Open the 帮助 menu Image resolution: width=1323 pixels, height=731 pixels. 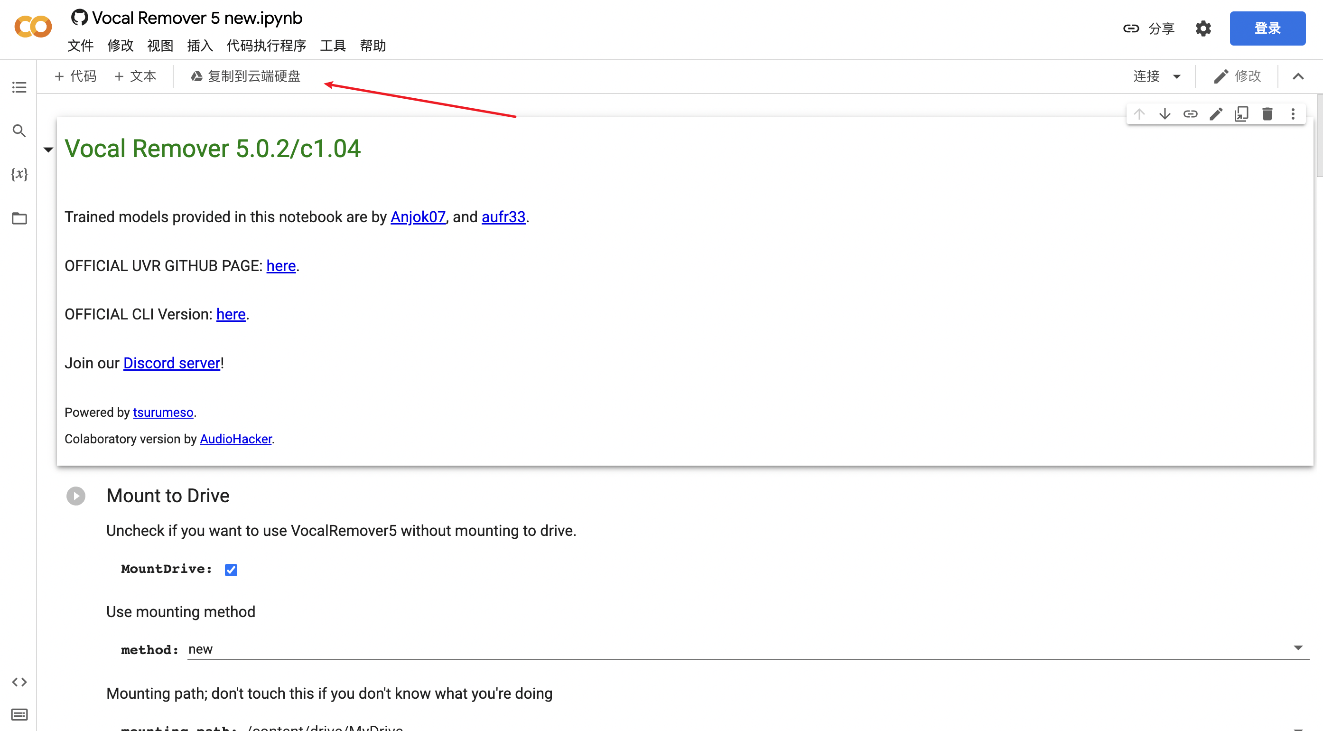373,46
